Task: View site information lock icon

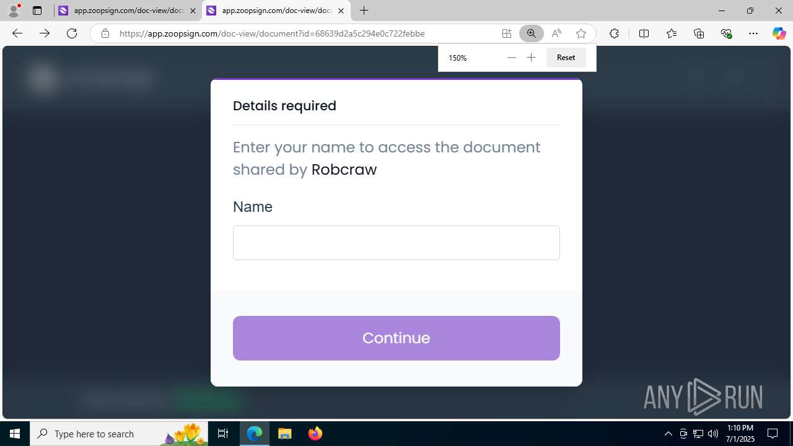Action: pos(105,33)
